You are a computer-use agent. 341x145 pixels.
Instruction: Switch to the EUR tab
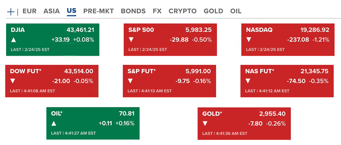coord(30,11)
